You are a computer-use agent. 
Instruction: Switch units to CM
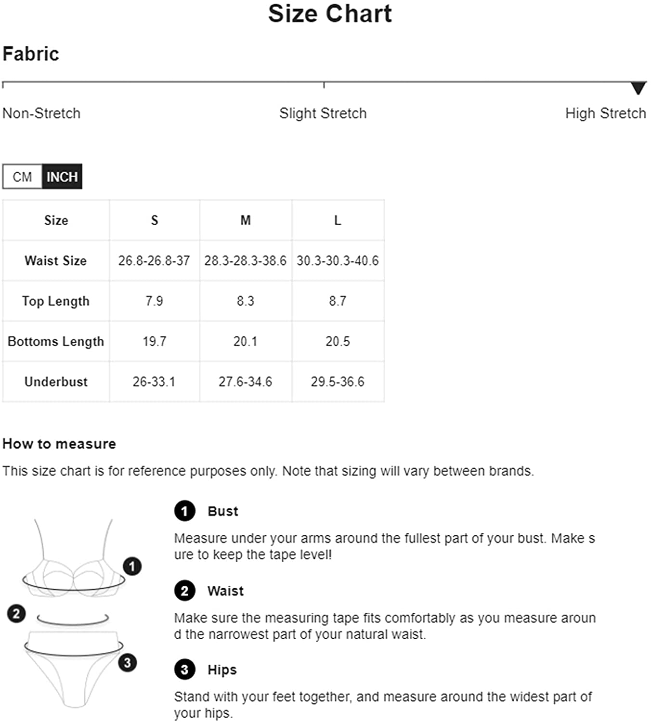(x=23, y=177)
